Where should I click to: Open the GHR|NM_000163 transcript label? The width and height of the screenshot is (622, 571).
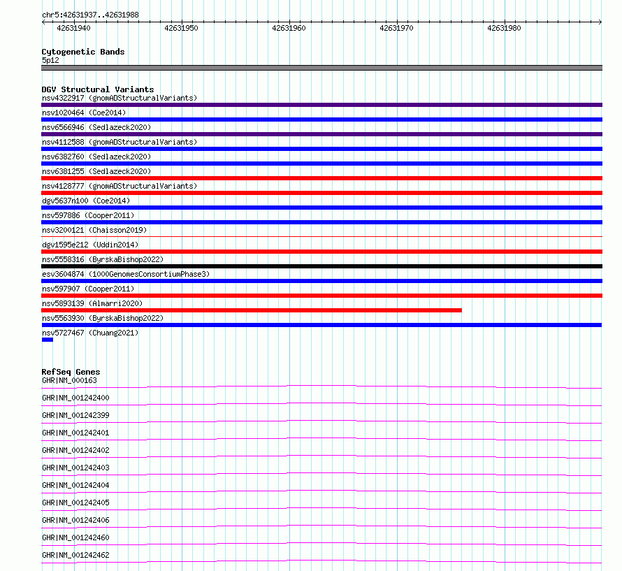(x=69, y=380)
